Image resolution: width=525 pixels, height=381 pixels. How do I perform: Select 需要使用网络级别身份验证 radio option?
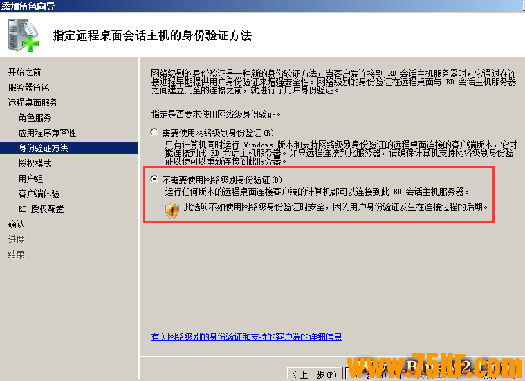[154, 132]
